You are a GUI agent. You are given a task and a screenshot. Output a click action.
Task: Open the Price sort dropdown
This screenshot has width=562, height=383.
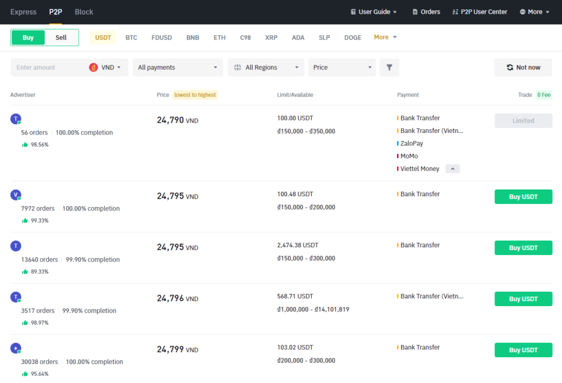(342, 67)
